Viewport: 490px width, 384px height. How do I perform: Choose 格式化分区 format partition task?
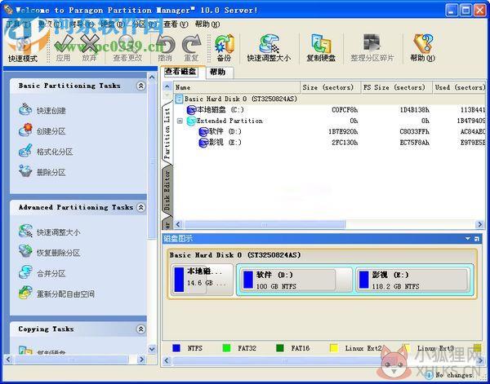click(46, 152)
